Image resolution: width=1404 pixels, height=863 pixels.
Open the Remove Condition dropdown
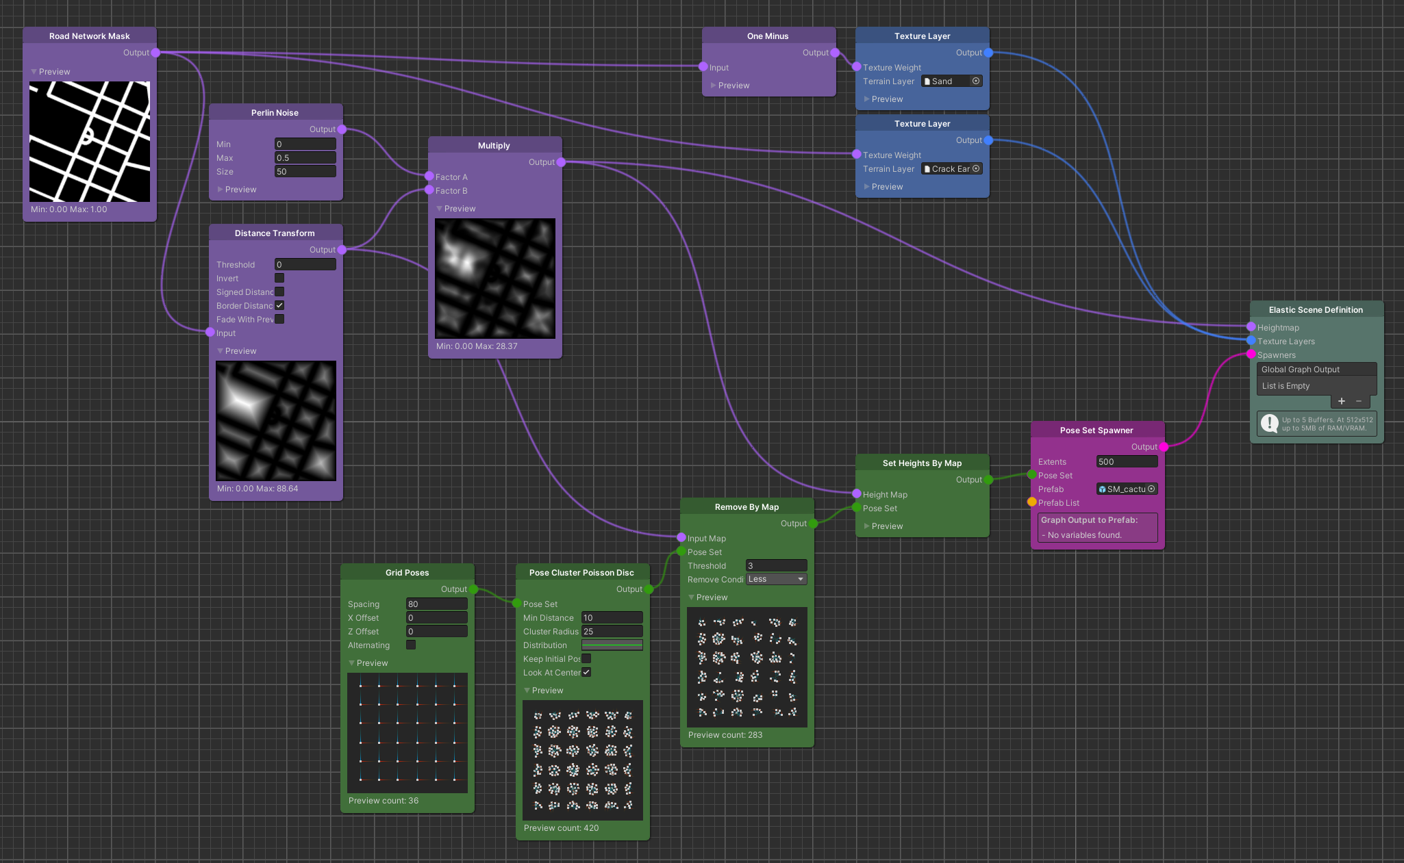click(x=776, y=579)
